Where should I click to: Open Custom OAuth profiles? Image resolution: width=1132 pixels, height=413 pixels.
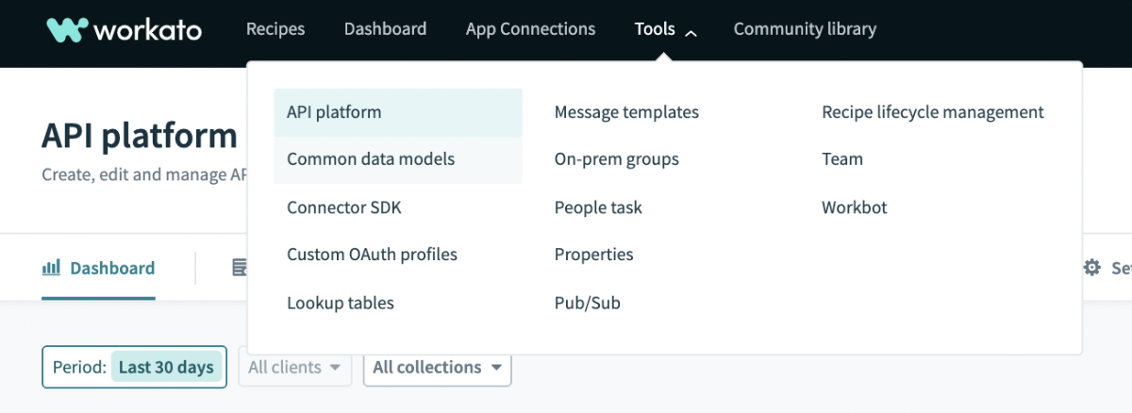pos(372,255)
